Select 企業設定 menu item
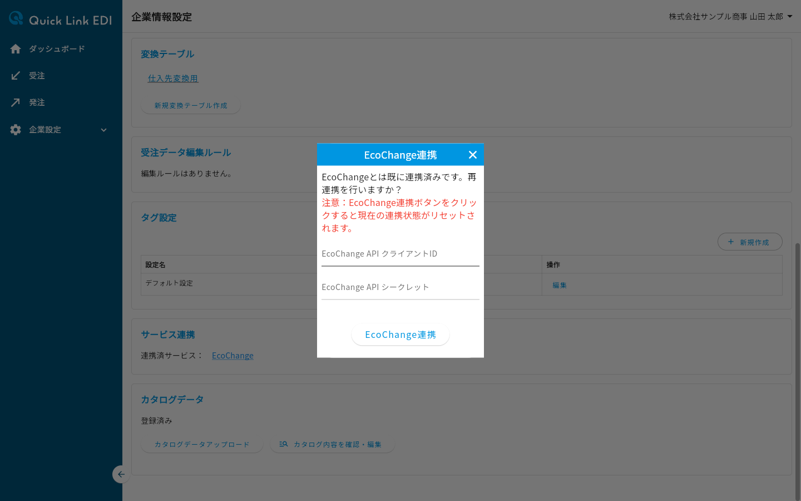This screenshot has width=801, height=501. point(61,130)
